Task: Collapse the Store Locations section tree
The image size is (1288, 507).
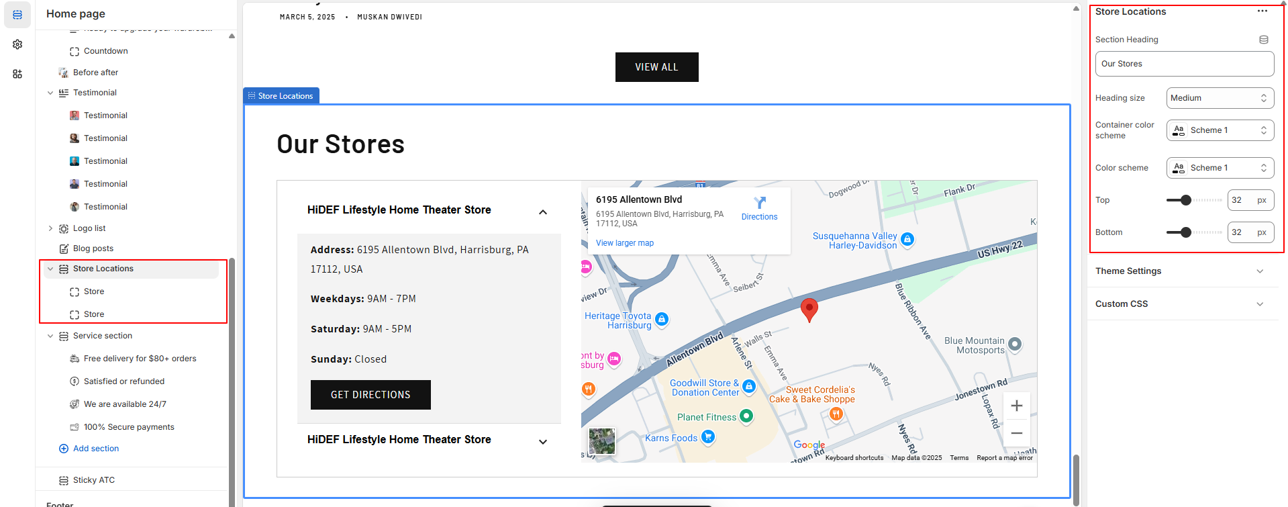Action: [50, 269]
